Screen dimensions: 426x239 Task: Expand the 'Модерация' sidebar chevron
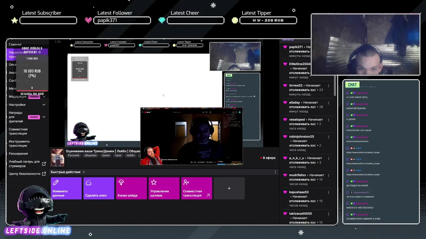click(x=44, y=97)
